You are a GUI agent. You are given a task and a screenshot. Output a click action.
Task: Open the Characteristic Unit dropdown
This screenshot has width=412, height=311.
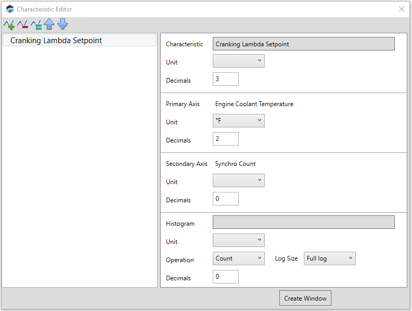point(238,61)
